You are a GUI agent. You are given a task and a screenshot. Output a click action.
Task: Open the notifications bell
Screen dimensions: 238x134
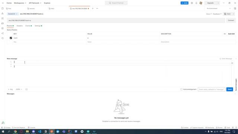pos(196,3)
